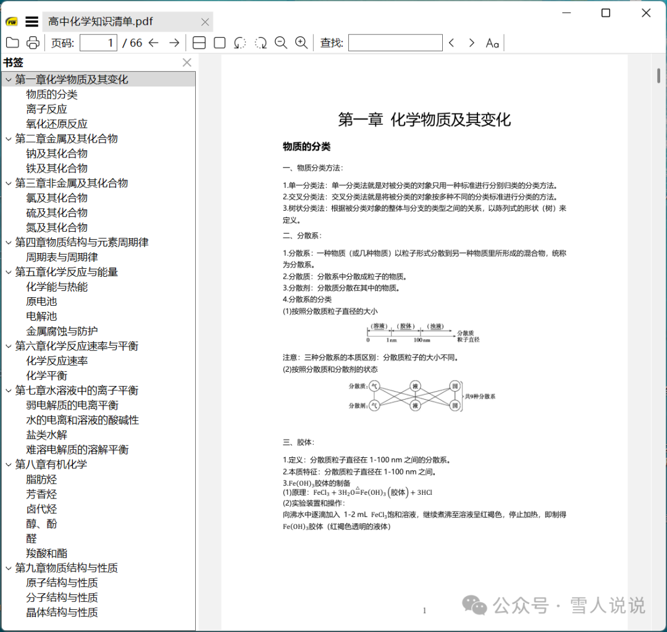Select the single-page view icon
Screen dimensions: 667x632
(x=219, y=43)
